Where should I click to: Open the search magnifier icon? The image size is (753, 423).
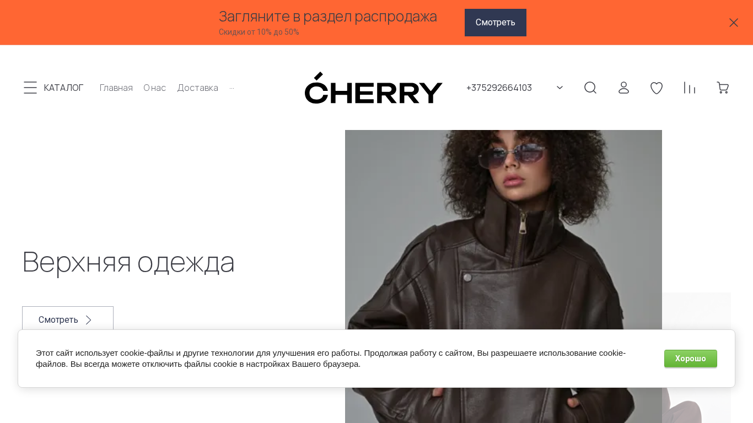click(x=590, y=88)
